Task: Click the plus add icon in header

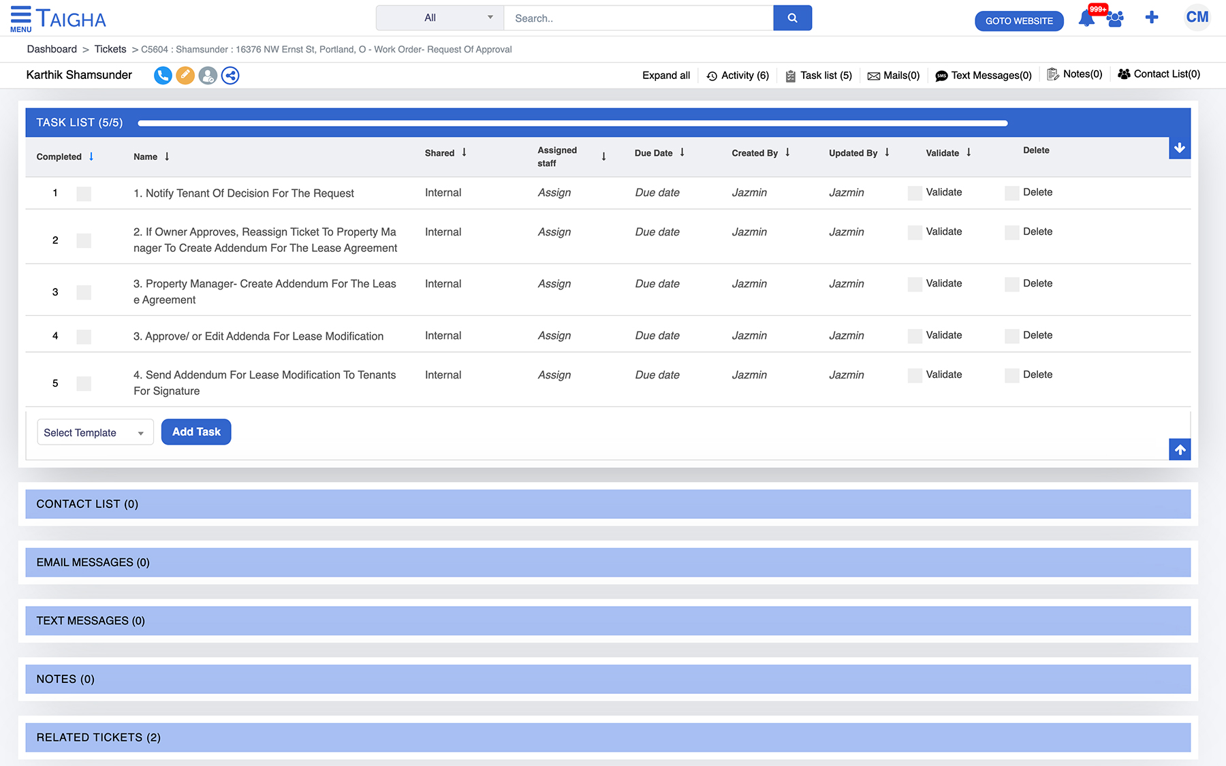Action: coord(1152,18)
